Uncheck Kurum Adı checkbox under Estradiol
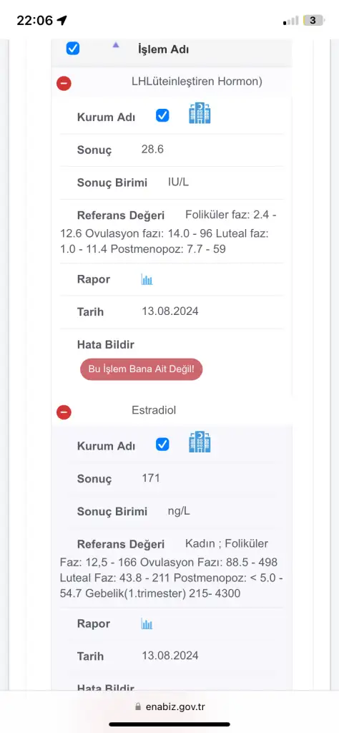 tap(162, 444)
